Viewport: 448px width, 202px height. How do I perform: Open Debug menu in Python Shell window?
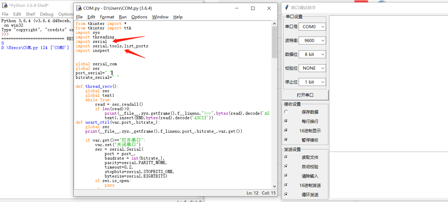coord(47,14)
